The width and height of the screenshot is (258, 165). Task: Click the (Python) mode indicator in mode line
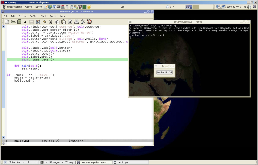pos(76,141)
